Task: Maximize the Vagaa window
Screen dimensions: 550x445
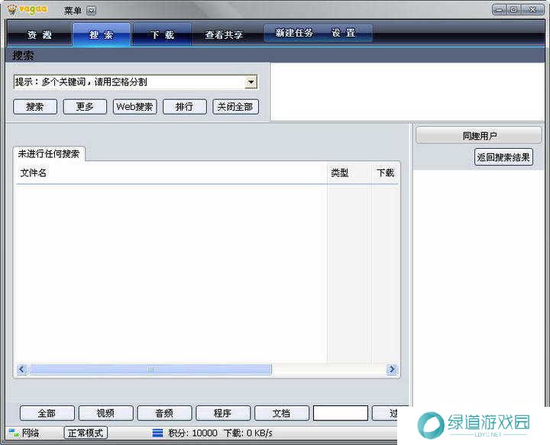Action: click(x=513, y=10)
